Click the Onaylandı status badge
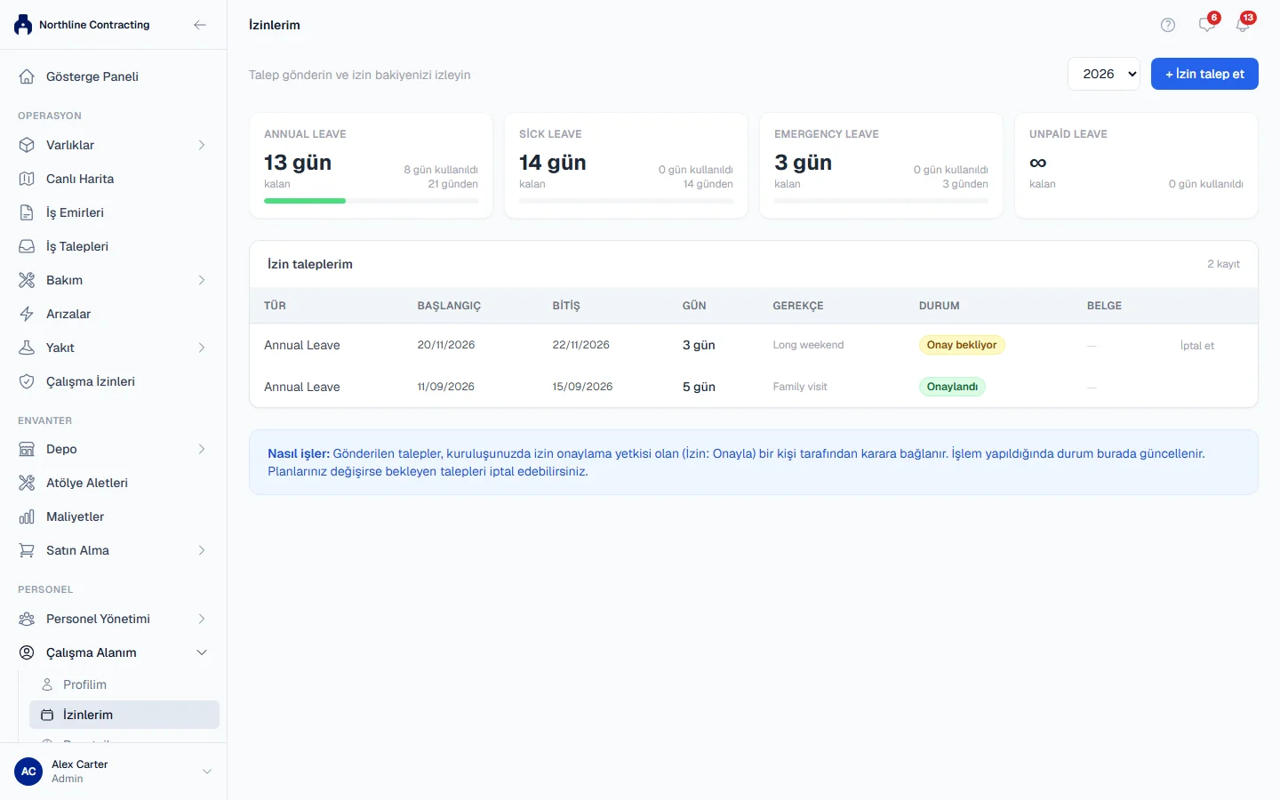 tap(952, 387)
